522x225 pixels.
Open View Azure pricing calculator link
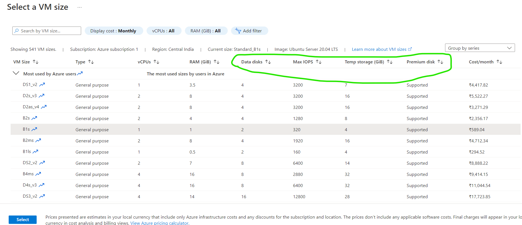pyautogui.click(x=159, y=223)
